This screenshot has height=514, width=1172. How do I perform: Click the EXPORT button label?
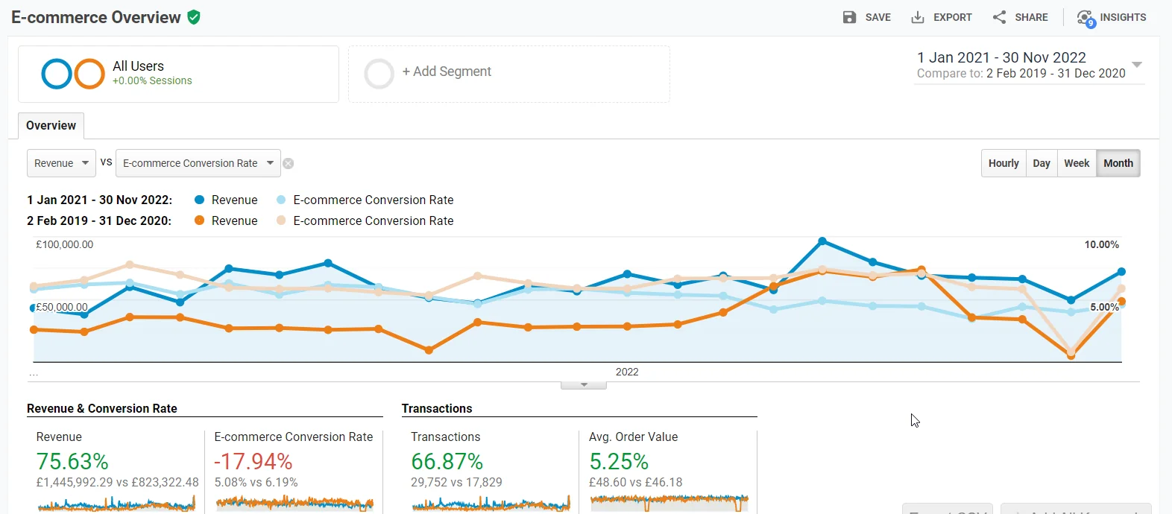953,17
